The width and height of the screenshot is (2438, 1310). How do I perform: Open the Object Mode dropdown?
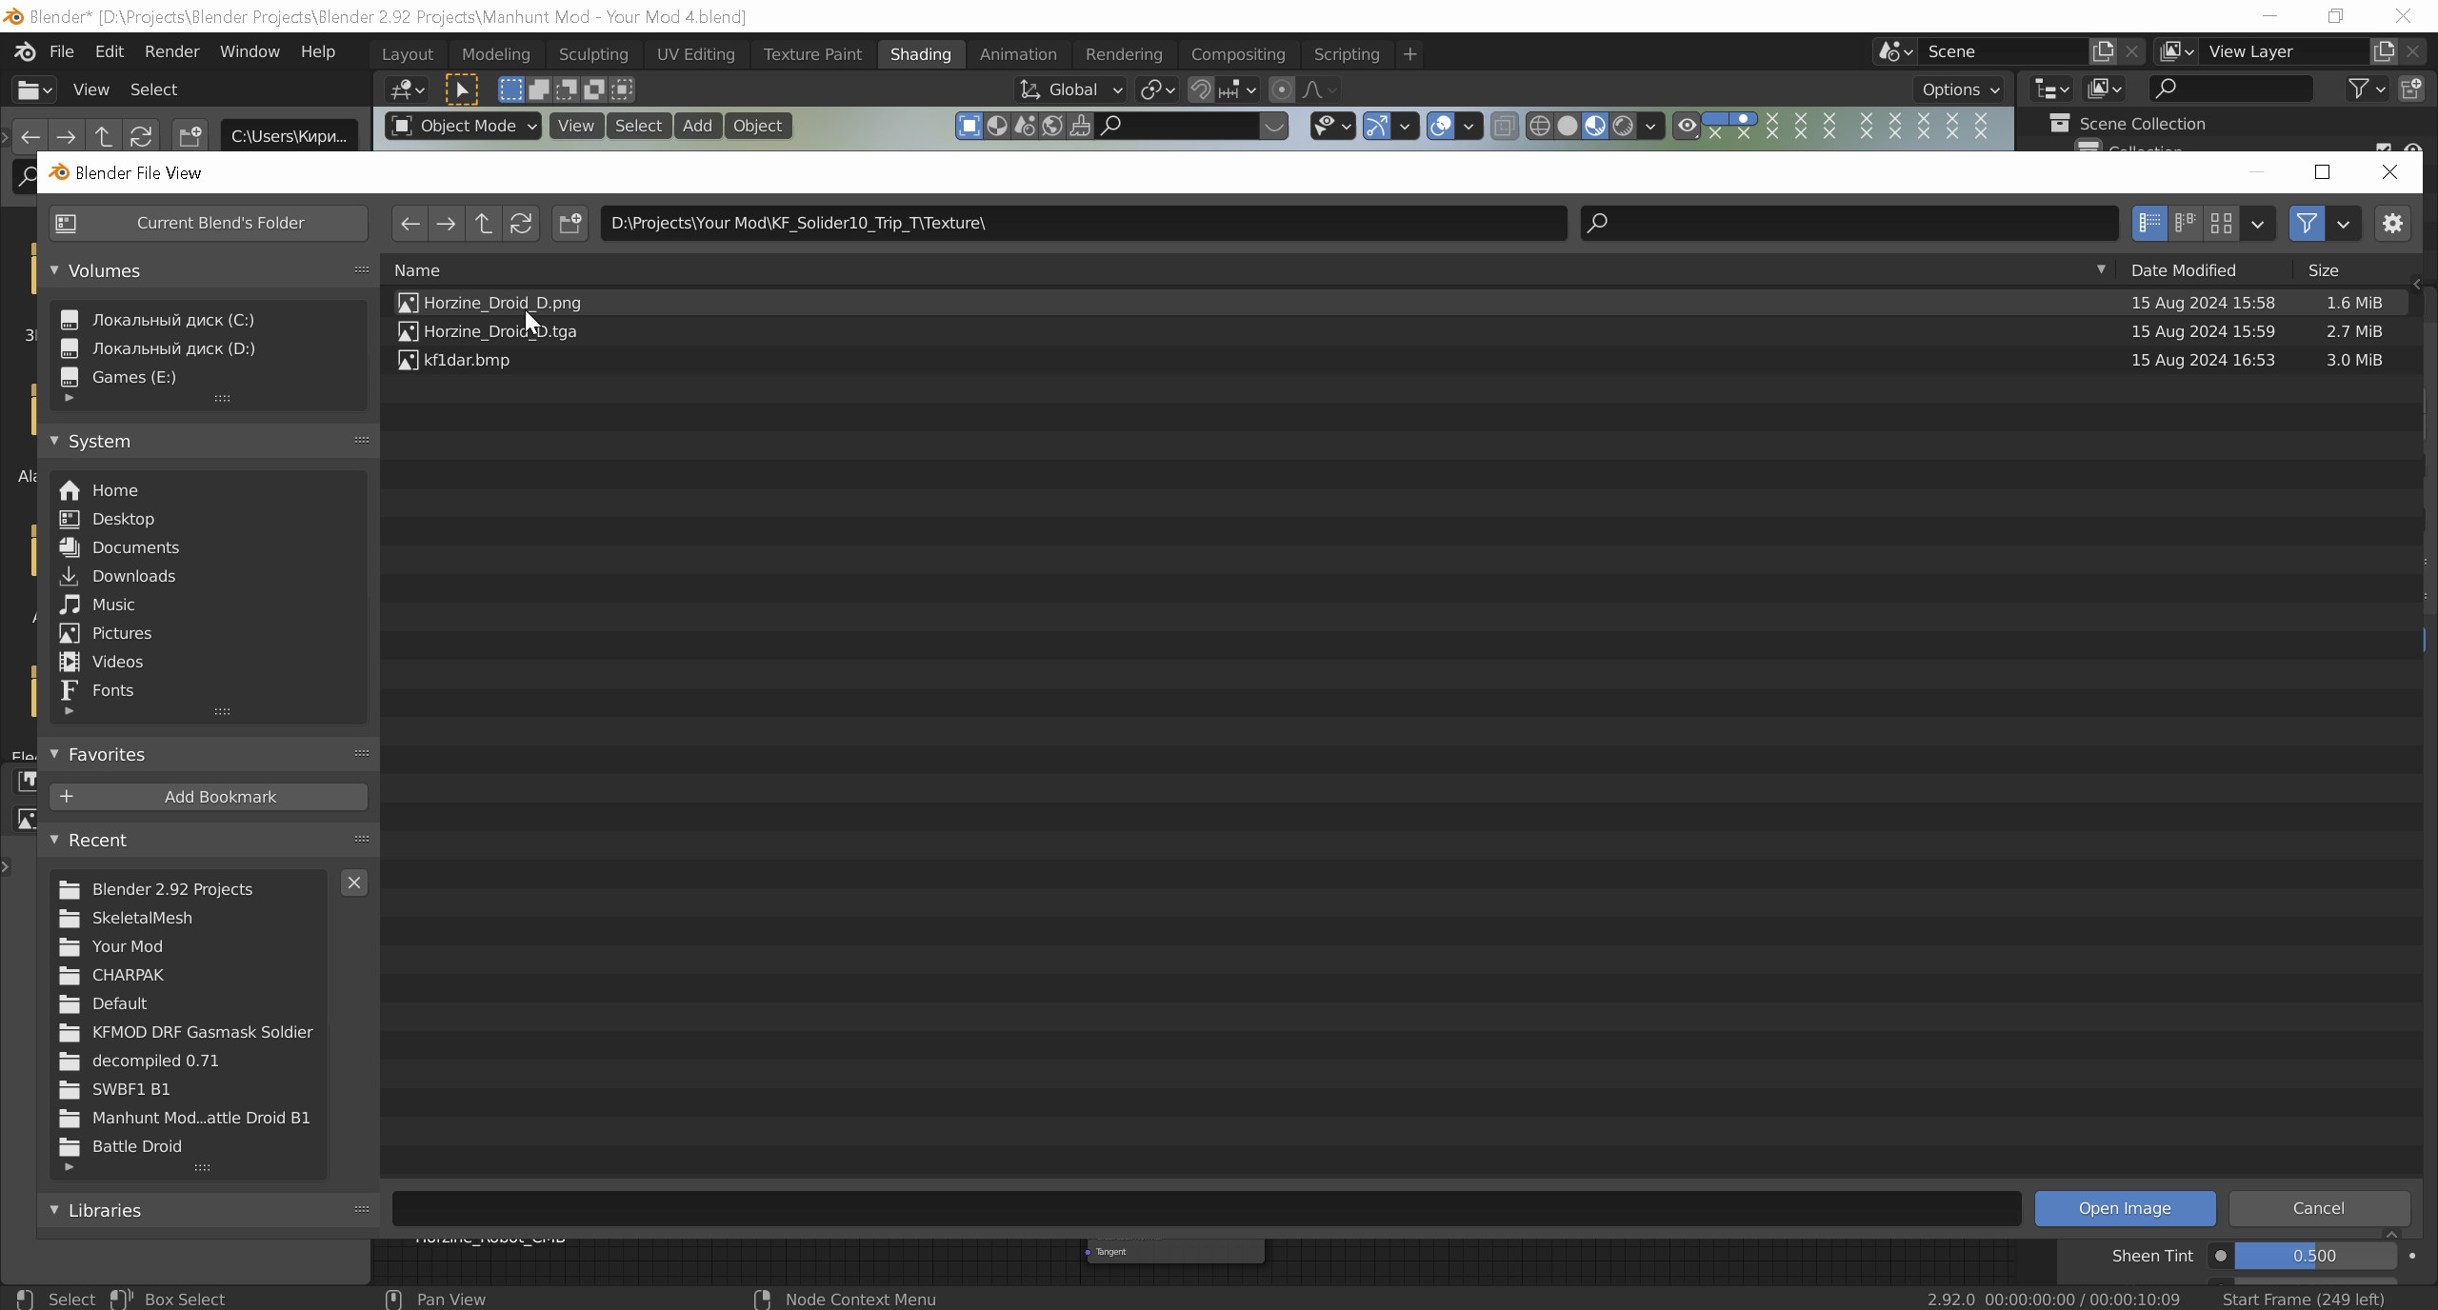pos(464,126)
